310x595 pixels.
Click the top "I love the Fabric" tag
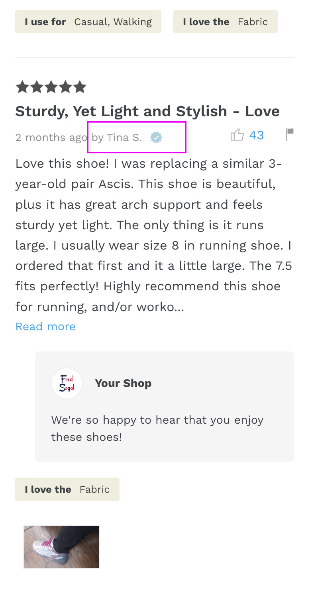pyautogui.click(x=225, y=22)
